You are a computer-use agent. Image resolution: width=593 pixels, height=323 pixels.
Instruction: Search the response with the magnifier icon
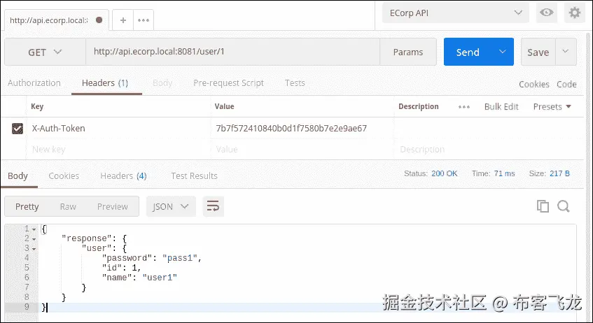(563, 206)
